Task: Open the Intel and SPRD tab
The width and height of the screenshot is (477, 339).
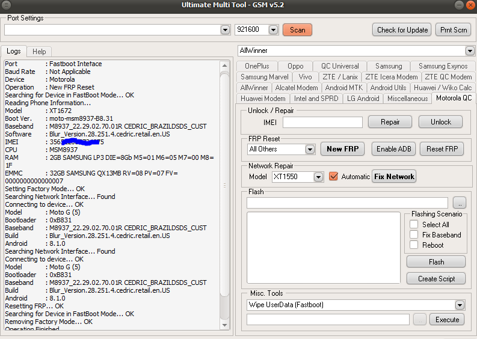Action: point(316,99)
